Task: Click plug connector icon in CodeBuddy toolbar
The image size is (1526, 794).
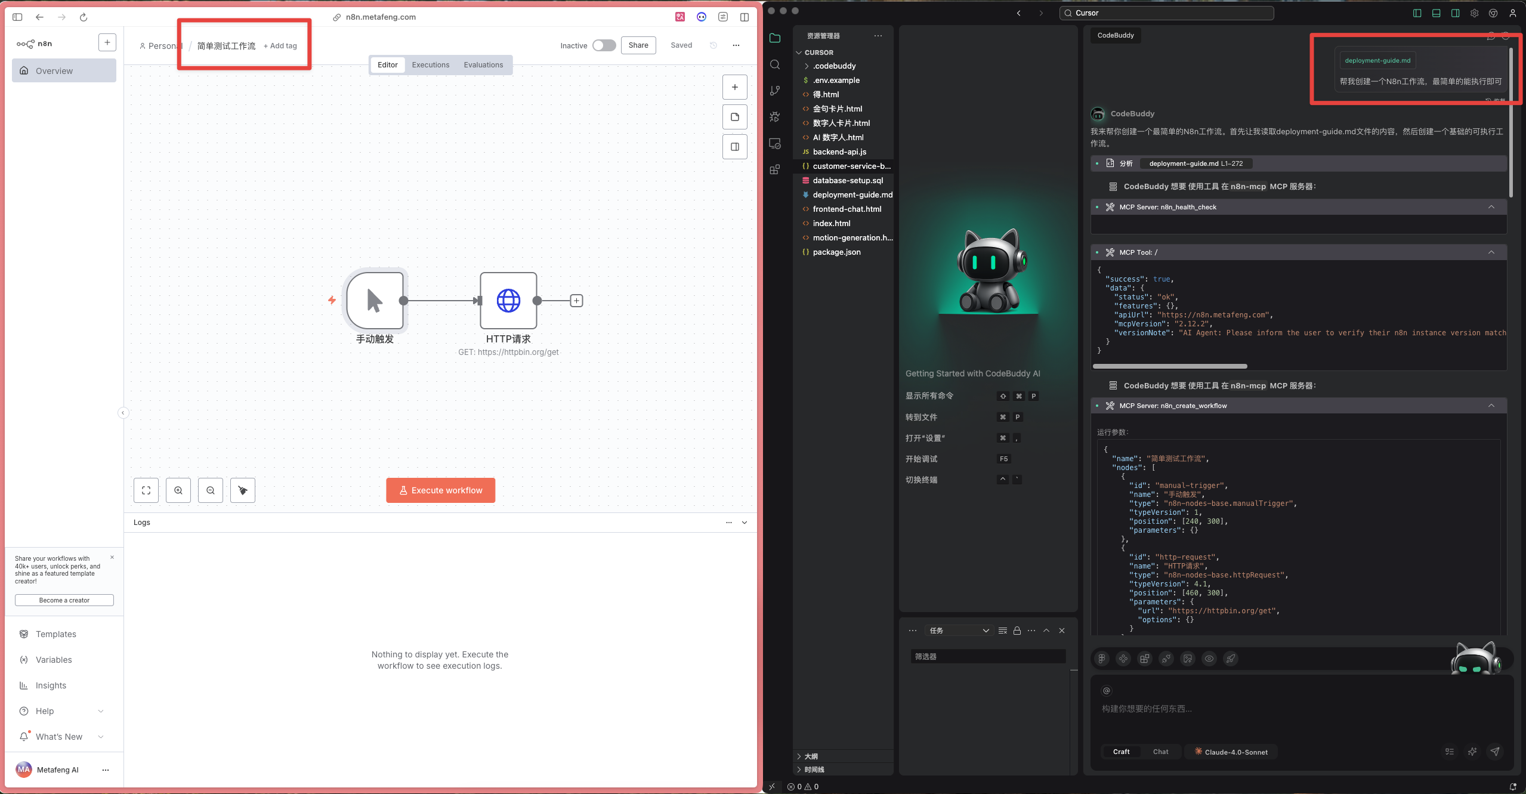Action: (x=1166, y=659)
